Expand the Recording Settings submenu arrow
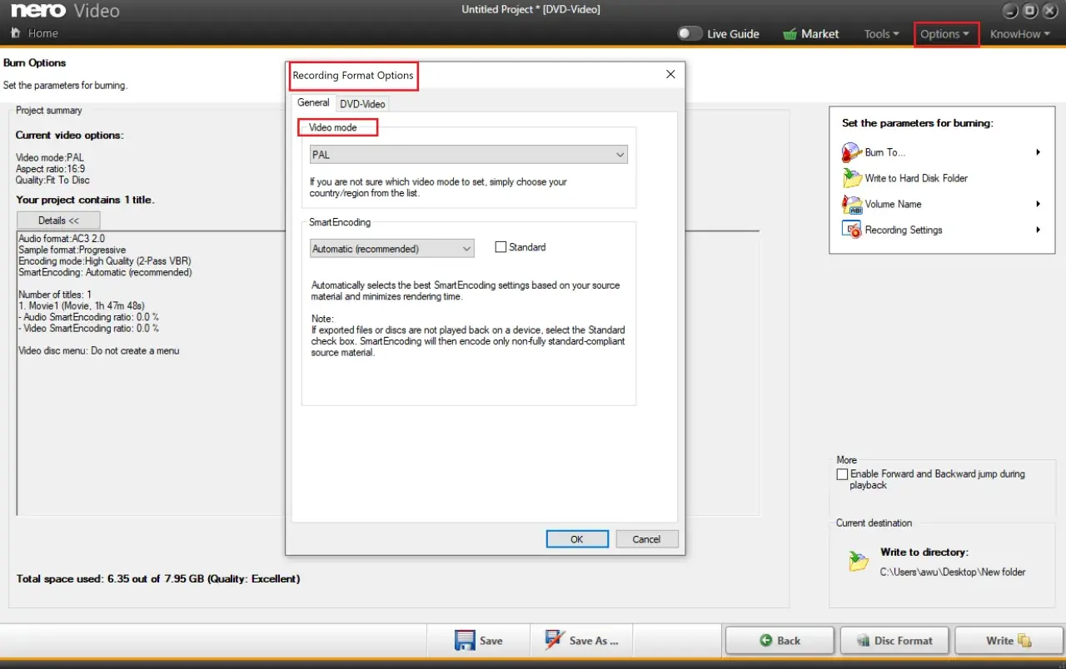 (1039, 230)
